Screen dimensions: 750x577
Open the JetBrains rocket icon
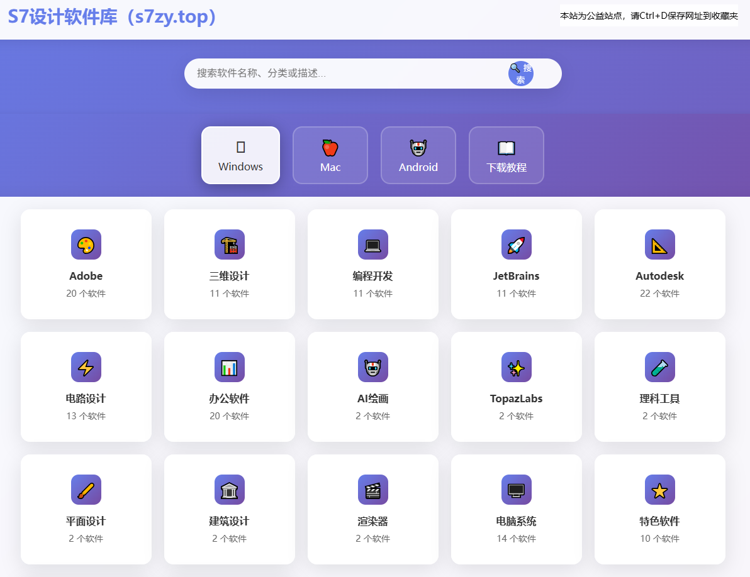[517, 245]
